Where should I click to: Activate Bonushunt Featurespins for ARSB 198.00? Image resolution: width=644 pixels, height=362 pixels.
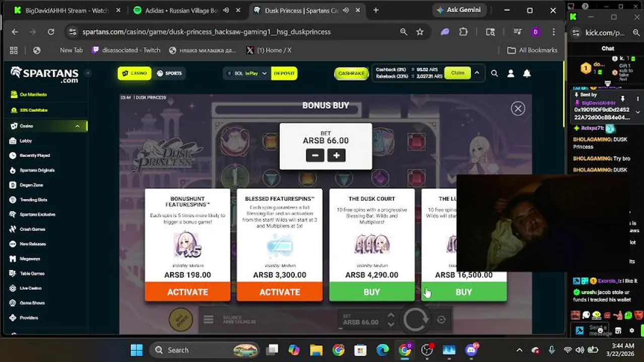[187, 292]
